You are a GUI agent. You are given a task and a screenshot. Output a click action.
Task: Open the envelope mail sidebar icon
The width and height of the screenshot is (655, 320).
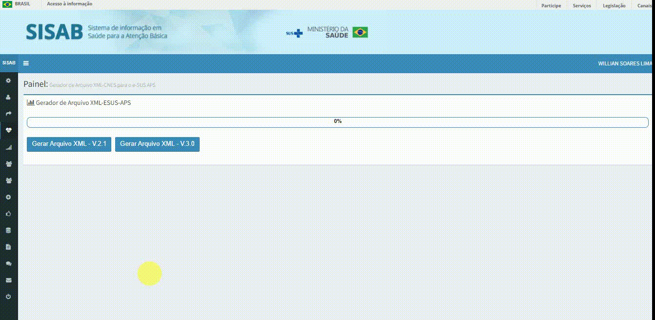[x=8, y=280]
